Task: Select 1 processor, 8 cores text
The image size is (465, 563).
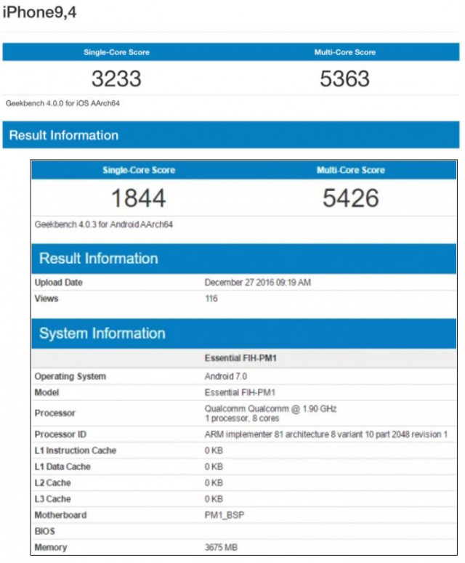Action: (242, 418)
